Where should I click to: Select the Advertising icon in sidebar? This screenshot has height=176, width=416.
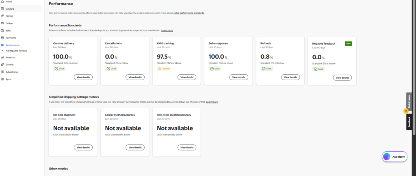click(2, 72)
